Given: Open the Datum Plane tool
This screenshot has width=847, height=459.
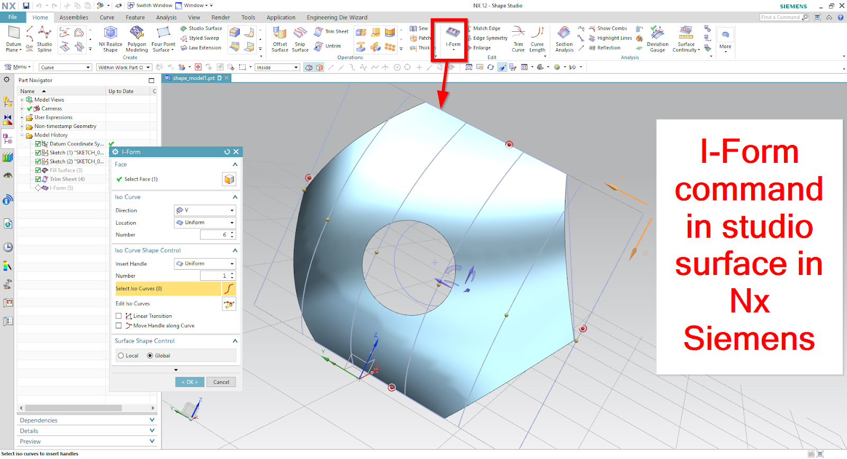Looking at the screenshot, I should click(14, 39).
